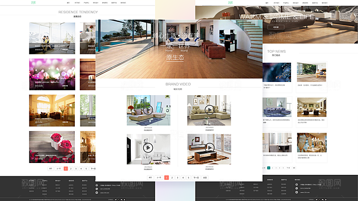The width and height of the screenshot is (358, 201).
Task: Click phone number text in left footer
Action: [x=105, y=189]
